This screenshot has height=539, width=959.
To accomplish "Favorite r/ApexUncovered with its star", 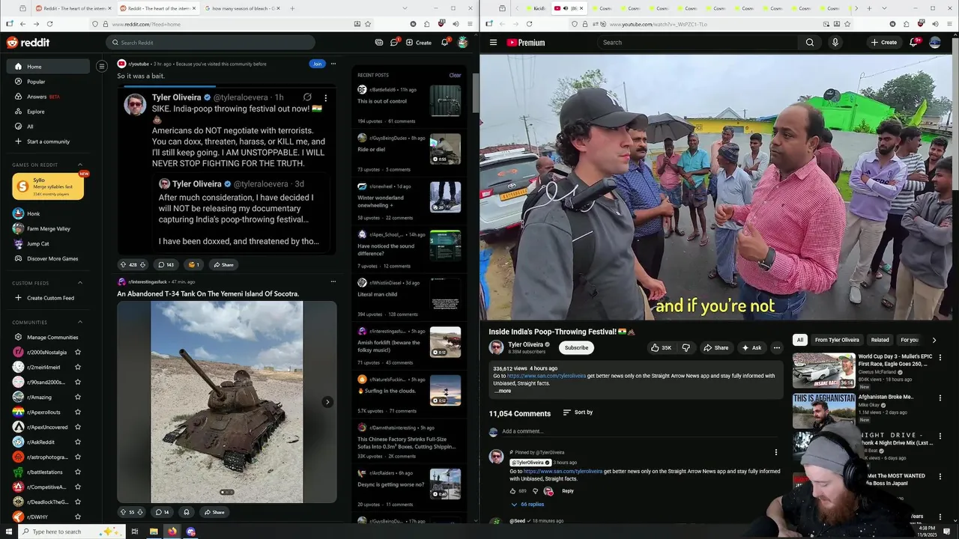I will tap(78, 427).
